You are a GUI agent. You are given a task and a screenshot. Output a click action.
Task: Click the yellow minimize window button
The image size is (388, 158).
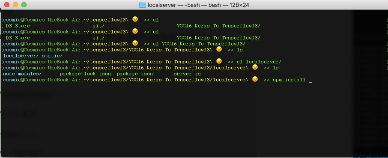tap(15, 5)
